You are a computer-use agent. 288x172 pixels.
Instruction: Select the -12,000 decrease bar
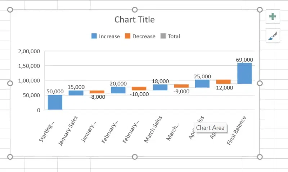point(223,82)
